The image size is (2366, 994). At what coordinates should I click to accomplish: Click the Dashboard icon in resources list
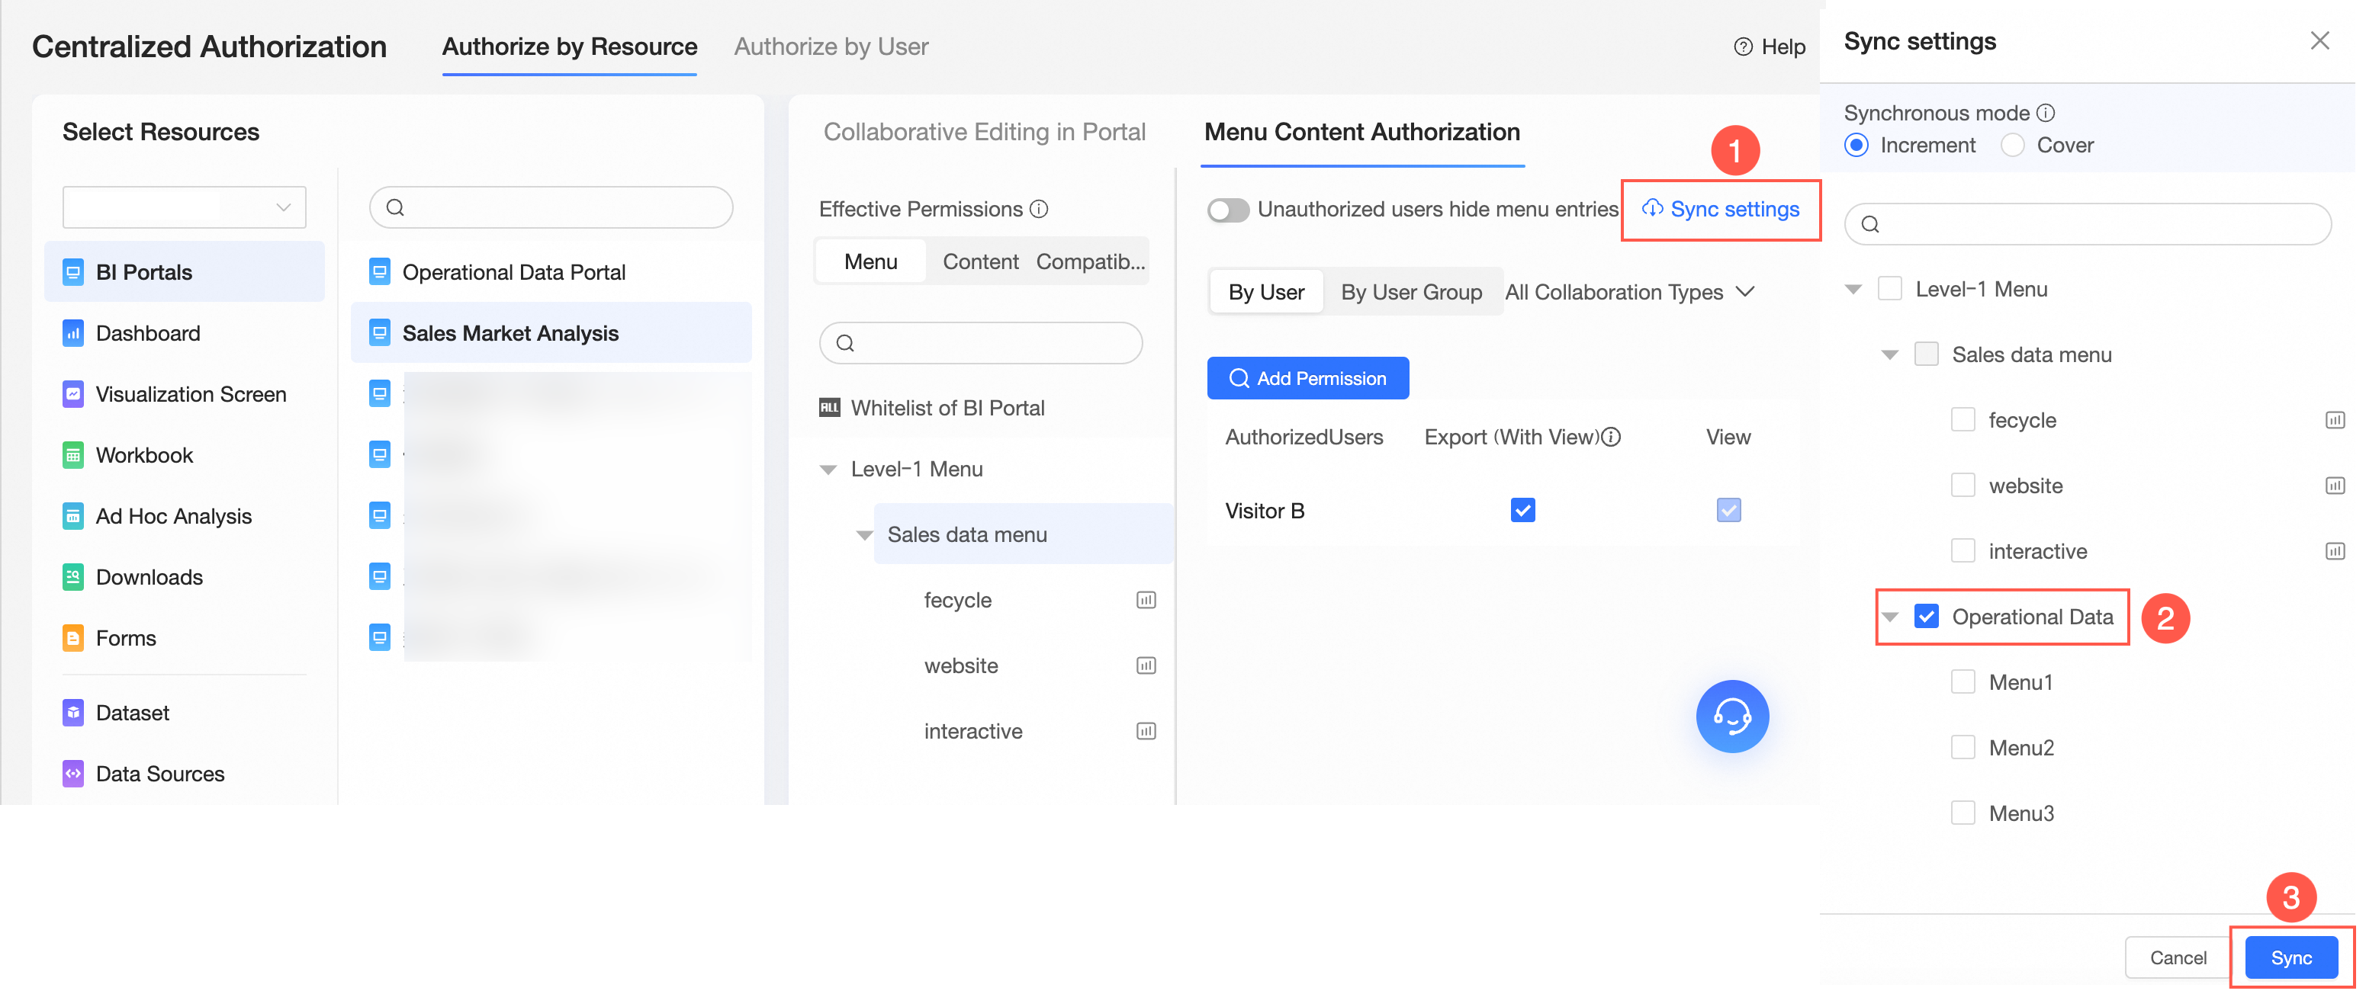(72, 333)
